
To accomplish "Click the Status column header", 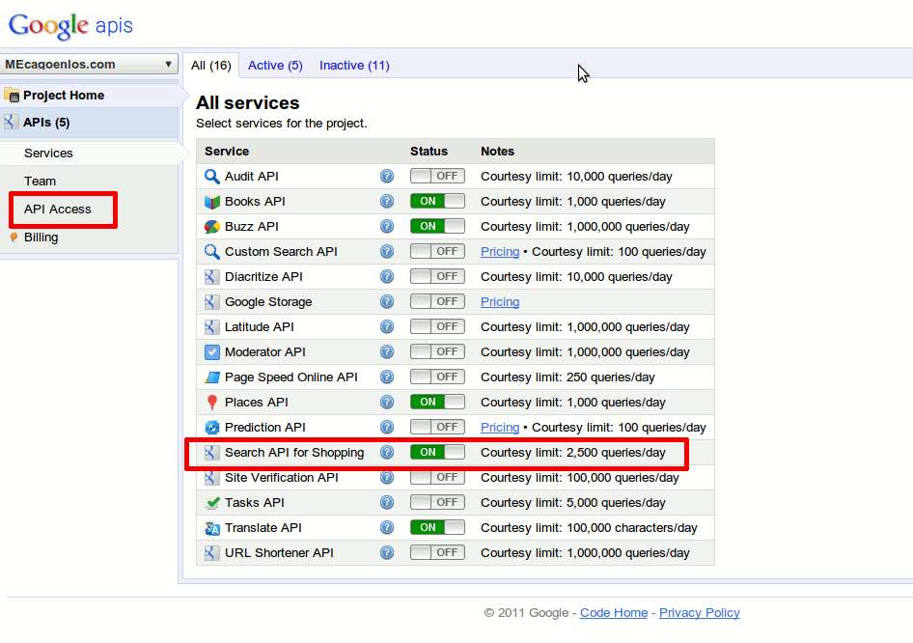I will click(x=429, y=152).
